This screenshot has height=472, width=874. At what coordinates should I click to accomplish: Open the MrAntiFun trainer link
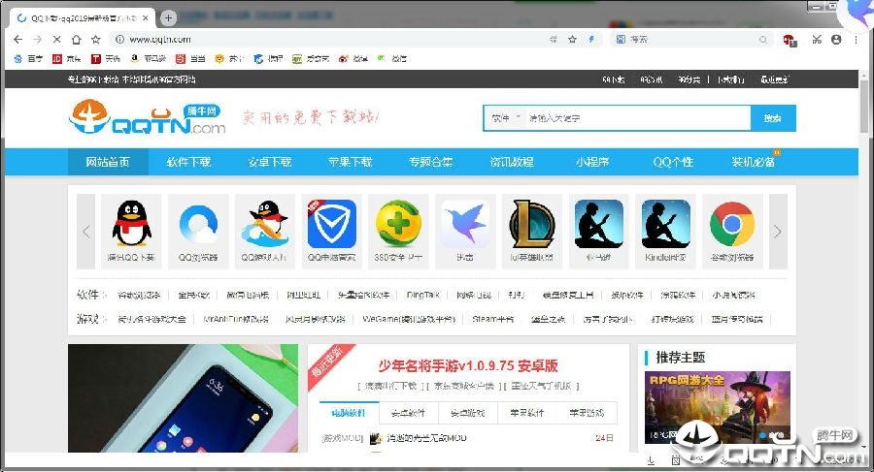tap(236, 319)
